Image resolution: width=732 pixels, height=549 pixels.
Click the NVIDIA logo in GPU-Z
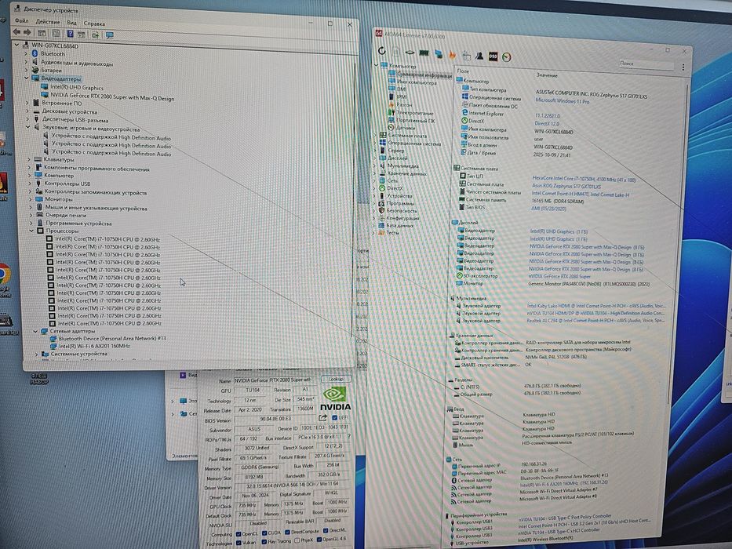pyautogui.click(x=335, y=398)
